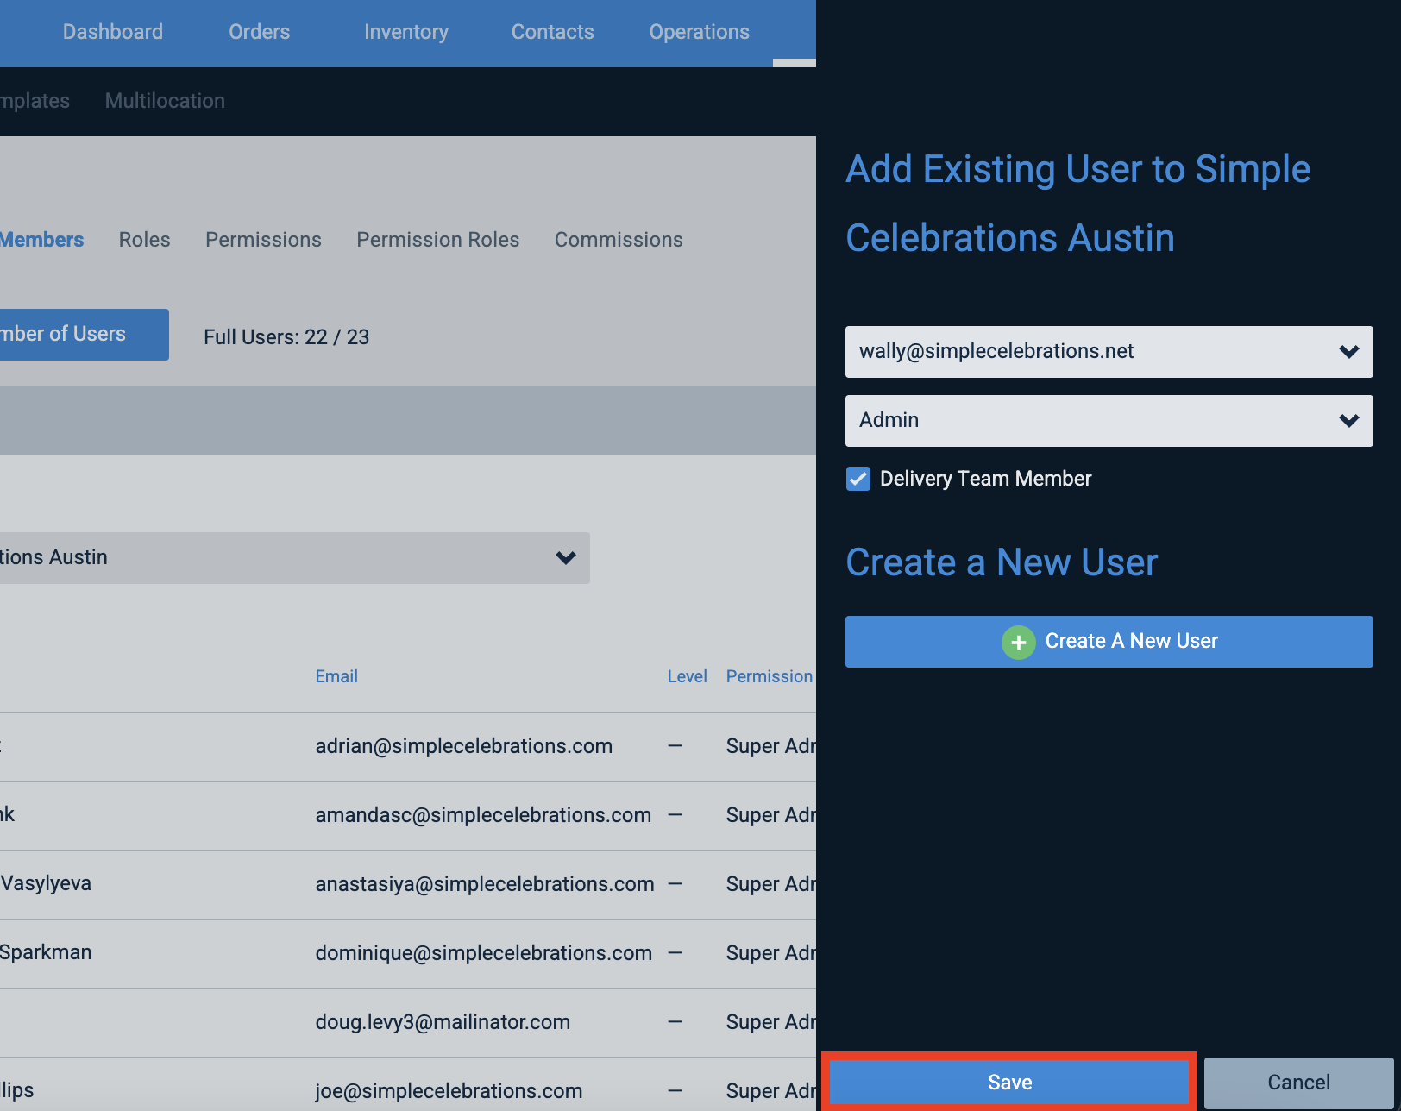Select the adrian@simplecelebrations.com email cell
The height and width of the screenshot is (1111, 1401).
463,746
